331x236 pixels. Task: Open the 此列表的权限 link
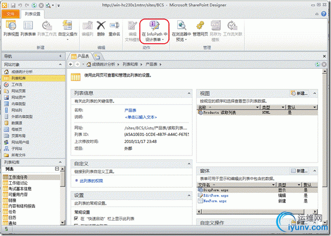pos(92,181)
